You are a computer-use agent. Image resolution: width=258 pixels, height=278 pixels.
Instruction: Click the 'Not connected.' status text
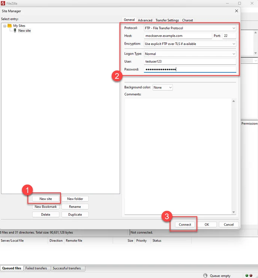click(142, 232)
